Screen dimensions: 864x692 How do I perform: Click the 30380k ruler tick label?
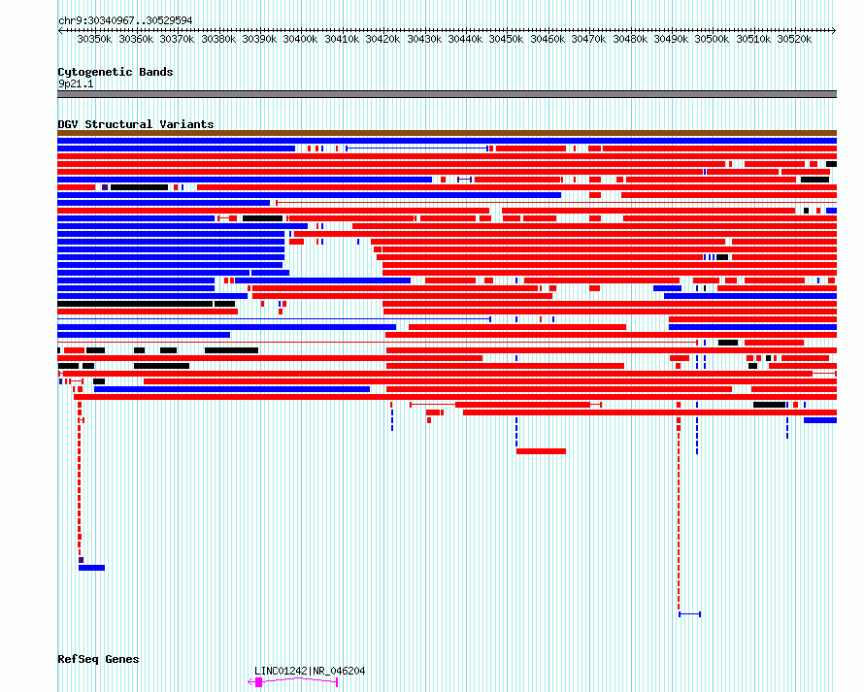click(218, 39)
